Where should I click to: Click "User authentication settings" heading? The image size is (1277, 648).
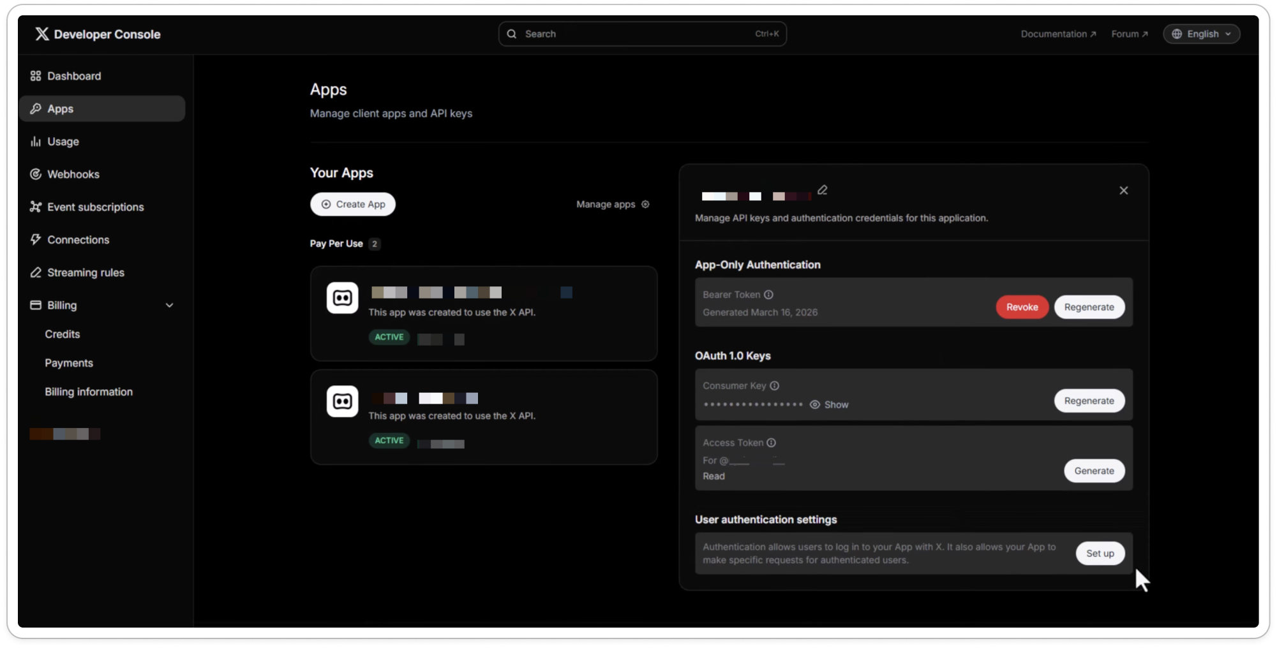(766, 520)
